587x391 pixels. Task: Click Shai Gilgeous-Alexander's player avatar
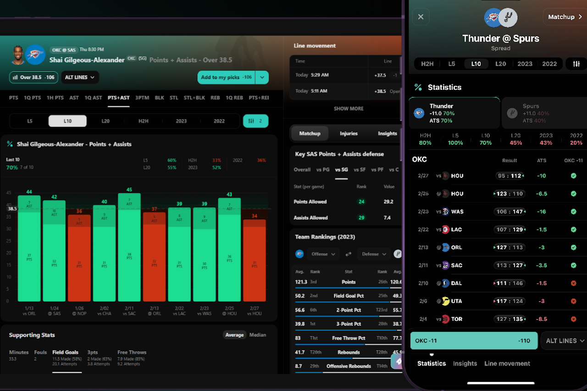click(17, 55)
